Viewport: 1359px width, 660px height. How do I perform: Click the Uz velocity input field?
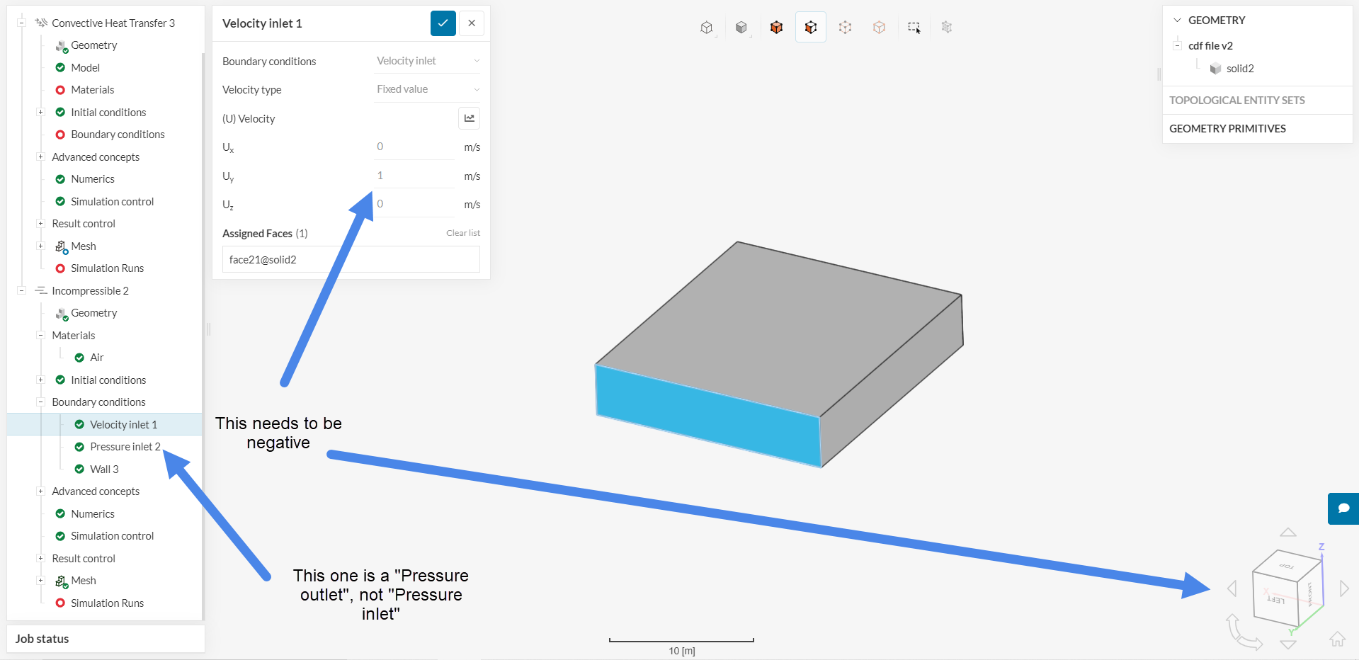[414, 204]
